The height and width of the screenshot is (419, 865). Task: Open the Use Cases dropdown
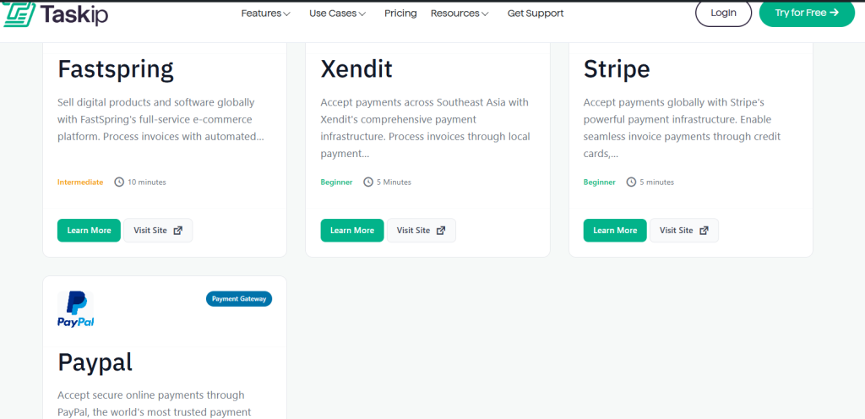337,14
